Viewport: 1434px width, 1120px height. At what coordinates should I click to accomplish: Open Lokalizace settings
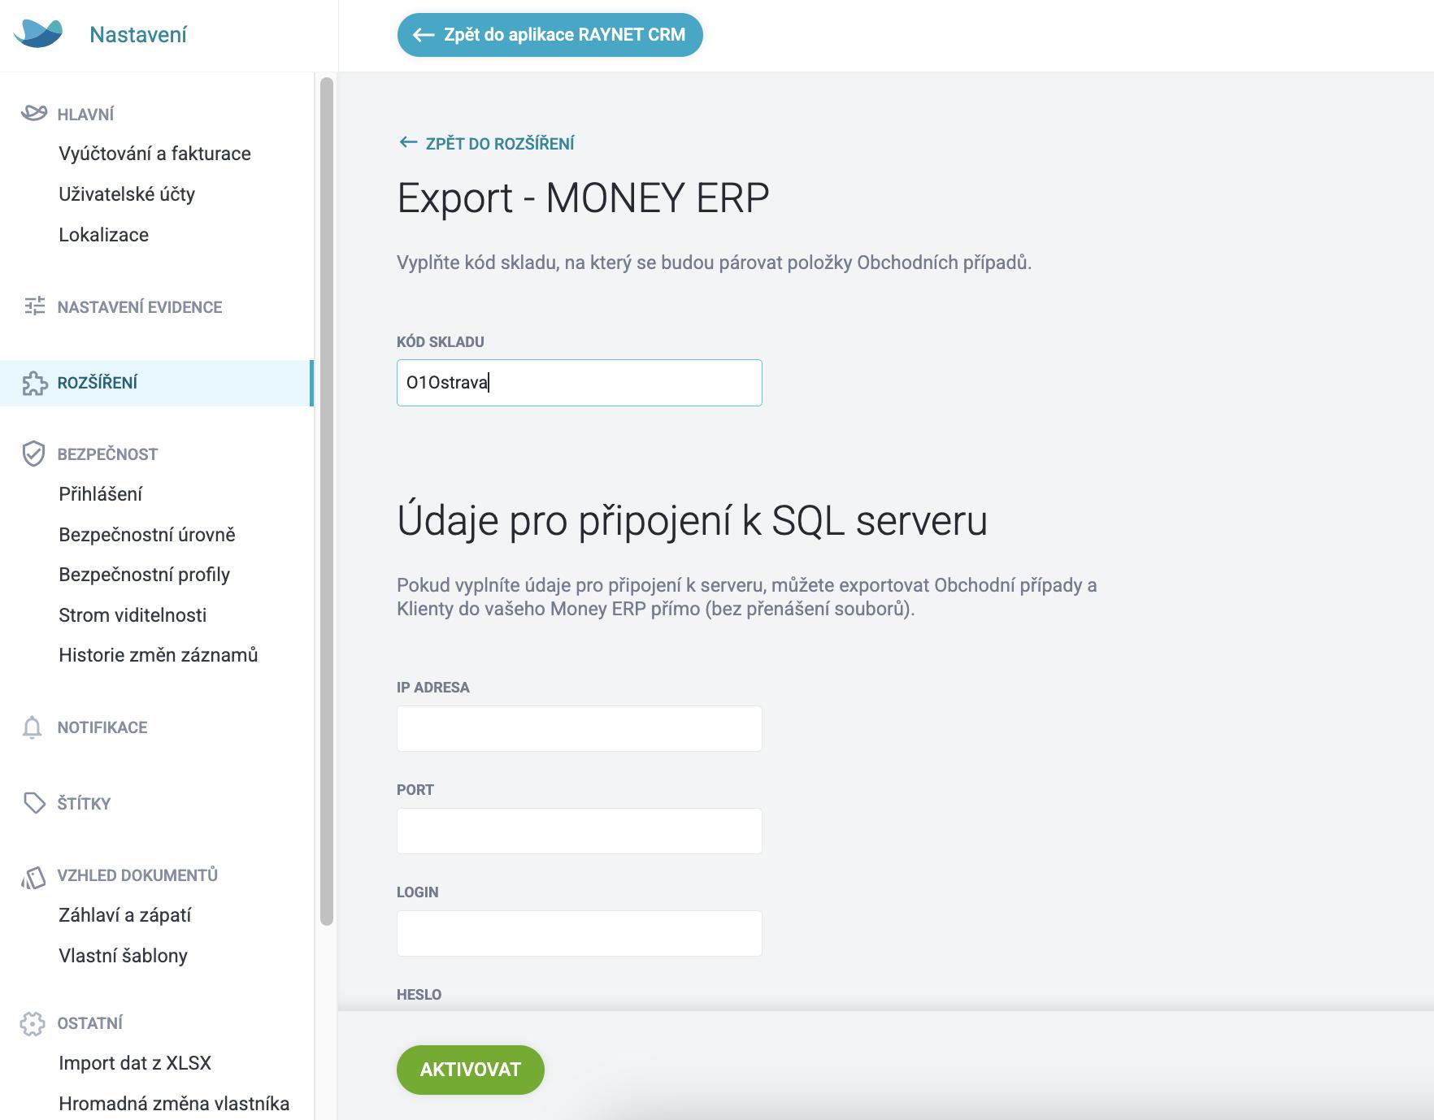tap(103, 235)
